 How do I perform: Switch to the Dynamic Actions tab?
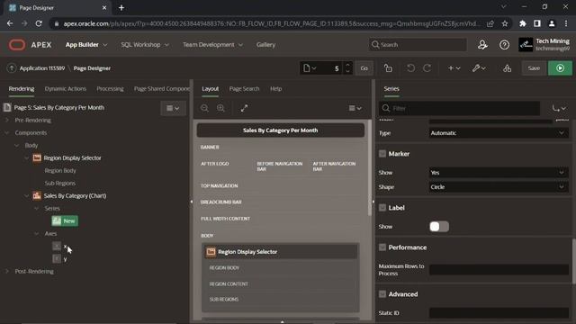click(x=66, y=88)
